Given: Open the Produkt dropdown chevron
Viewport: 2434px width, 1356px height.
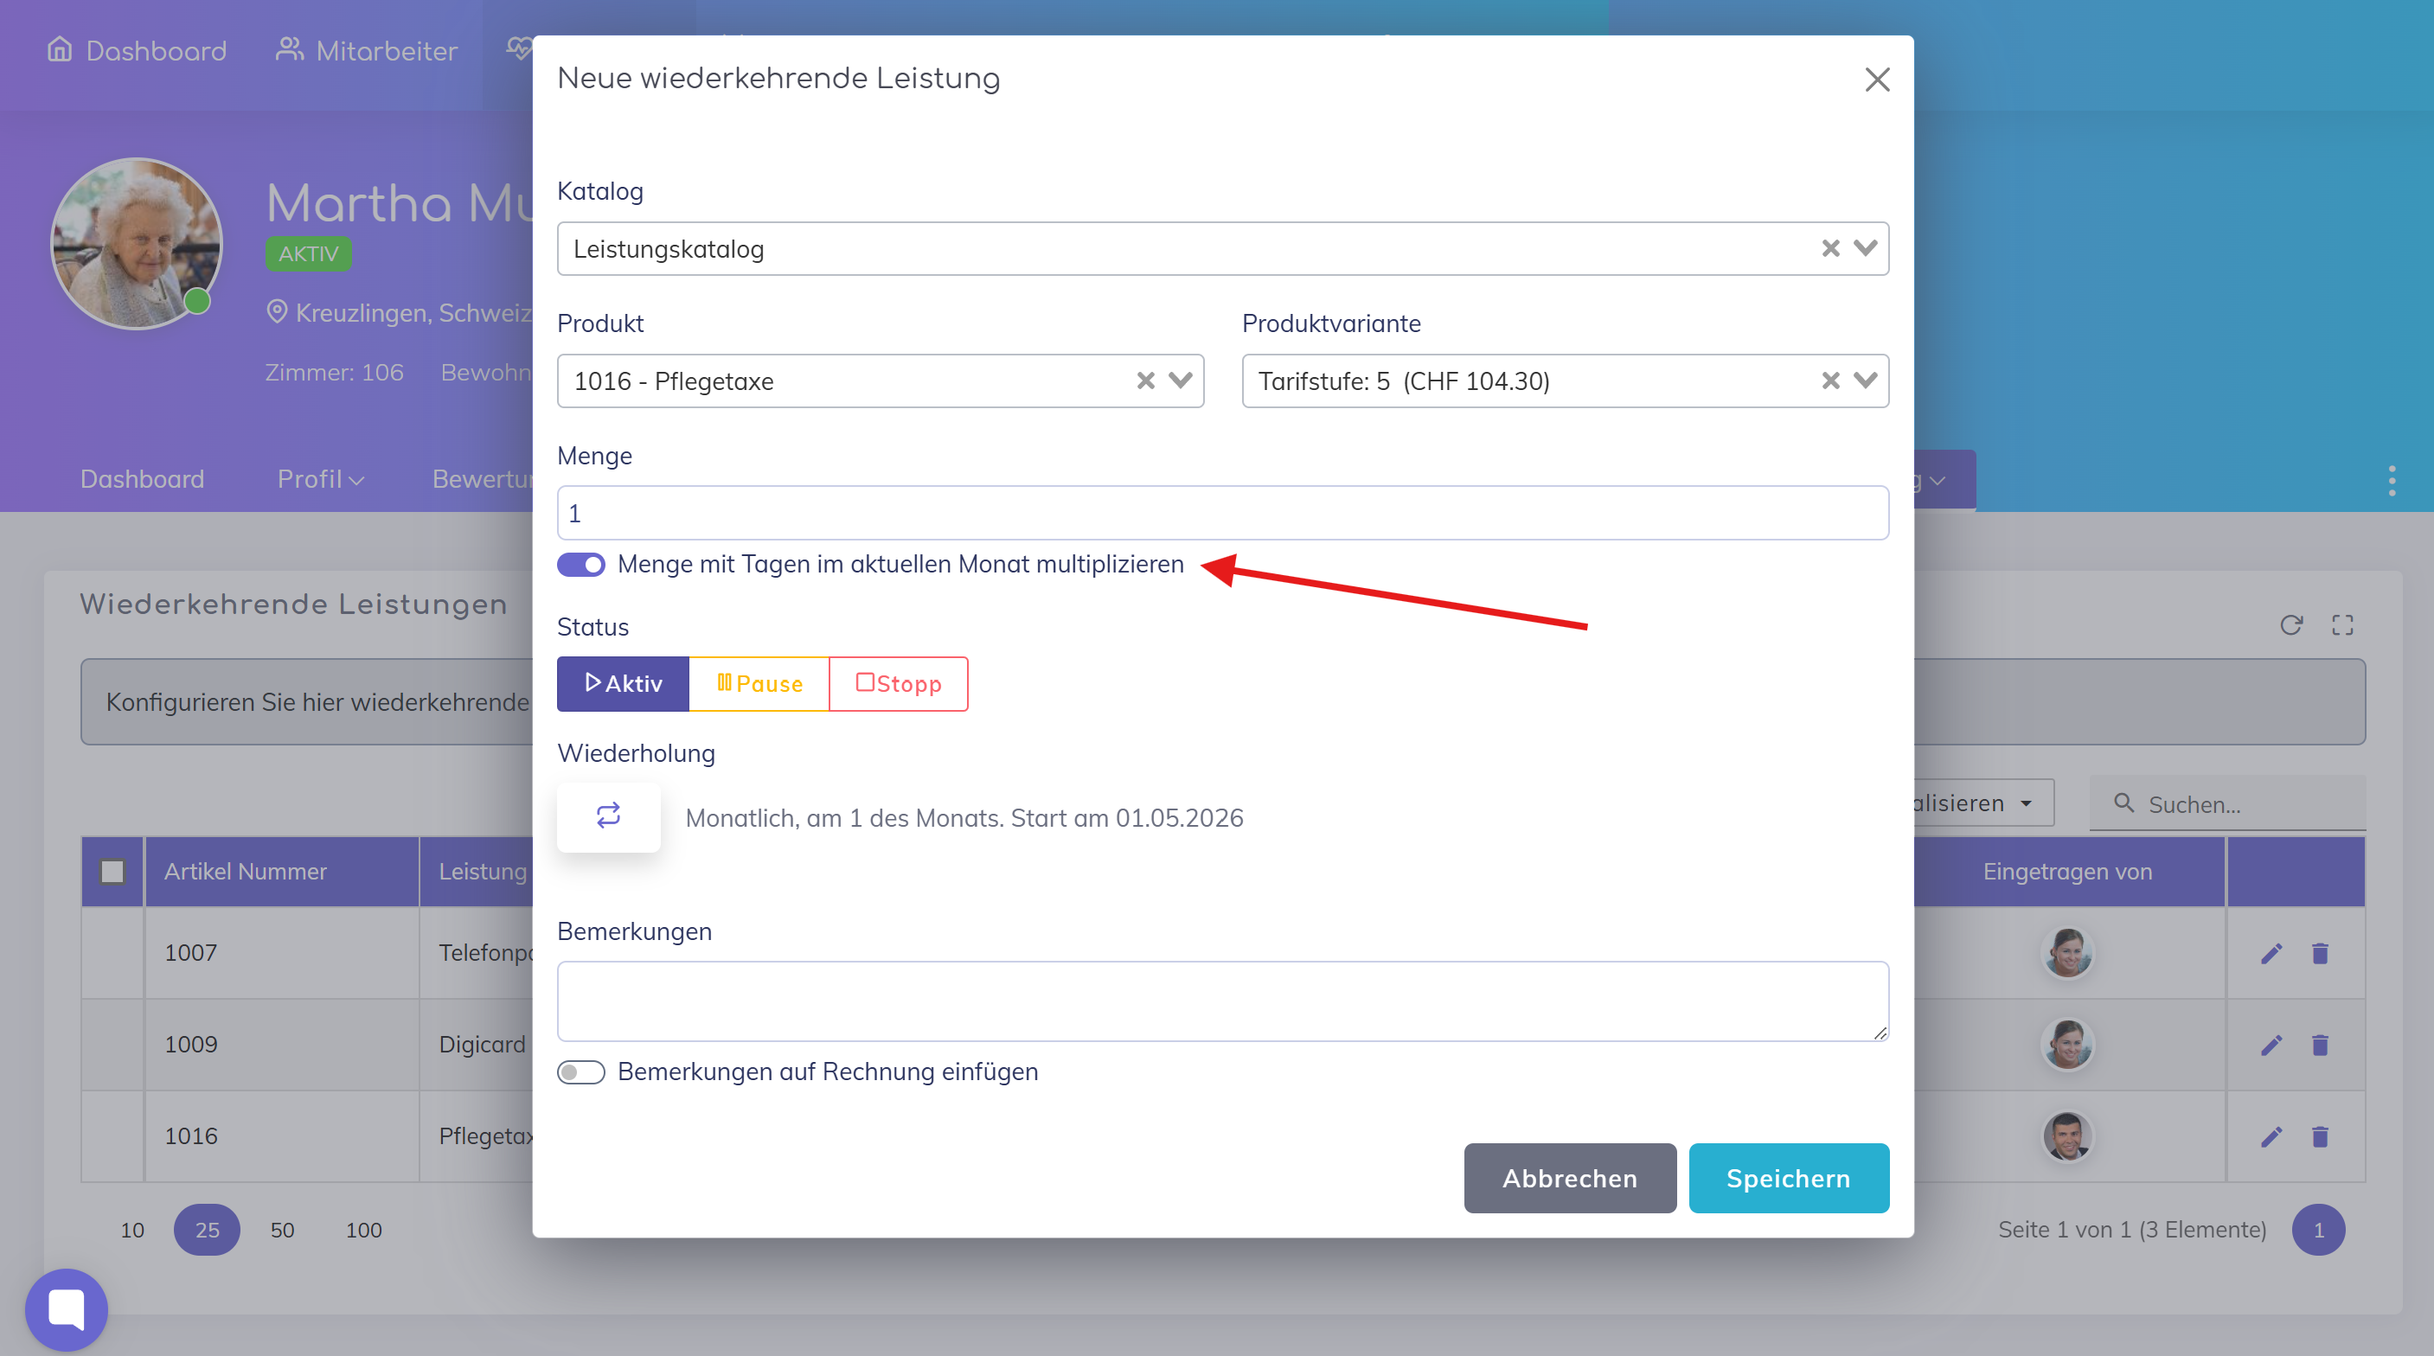Looking at the screenshot, I should 1180,381.
